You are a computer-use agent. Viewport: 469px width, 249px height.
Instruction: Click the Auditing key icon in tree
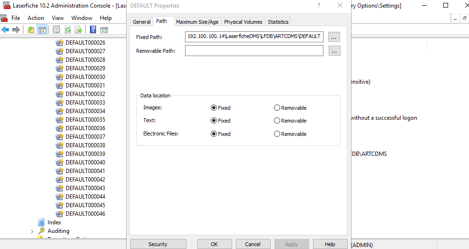tap(41, 231)
